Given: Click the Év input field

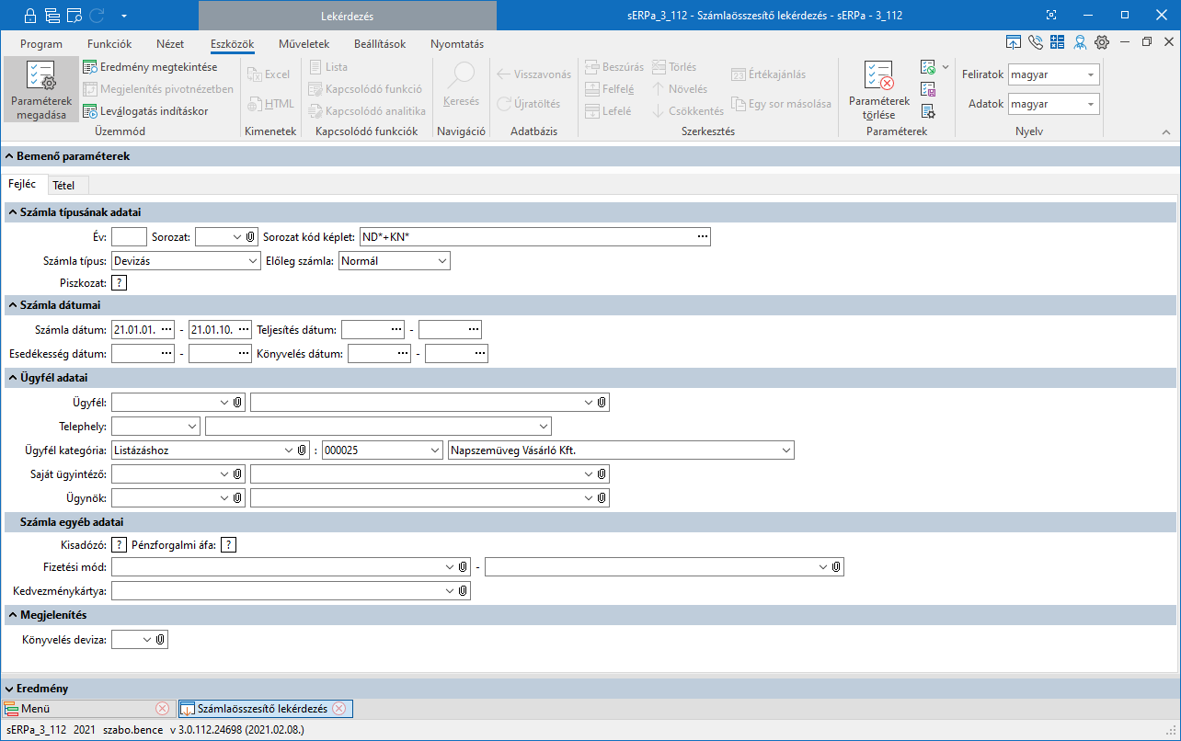Looking at the screenshot, I should click(x=129, y=237).
